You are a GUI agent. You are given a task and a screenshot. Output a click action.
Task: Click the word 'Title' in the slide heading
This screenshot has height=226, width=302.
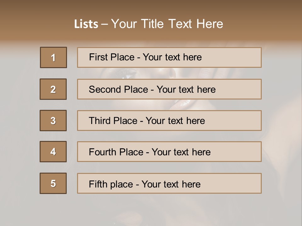(x=152, y=24)
